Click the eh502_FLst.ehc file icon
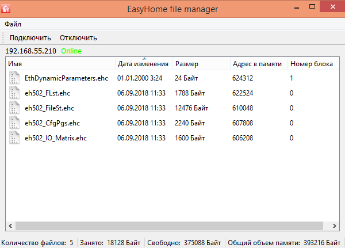Viewport: 345px width, 248px height. click(14, 93)
